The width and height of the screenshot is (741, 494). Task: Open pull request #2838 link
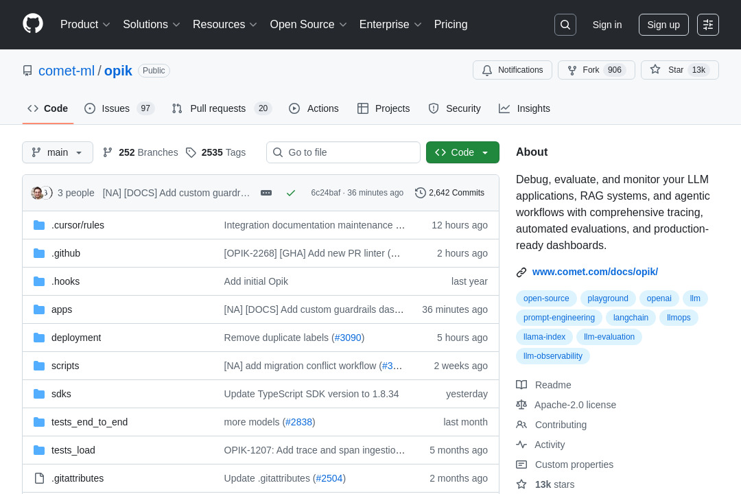point(298,422)
